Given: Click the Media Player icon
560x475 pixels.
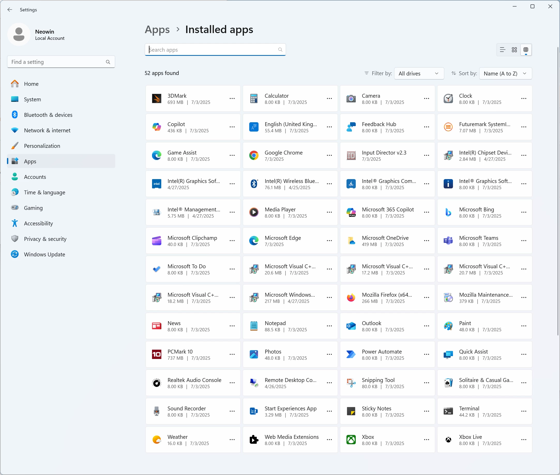Looking at the screenshot, I should click(x=254, y=212).
